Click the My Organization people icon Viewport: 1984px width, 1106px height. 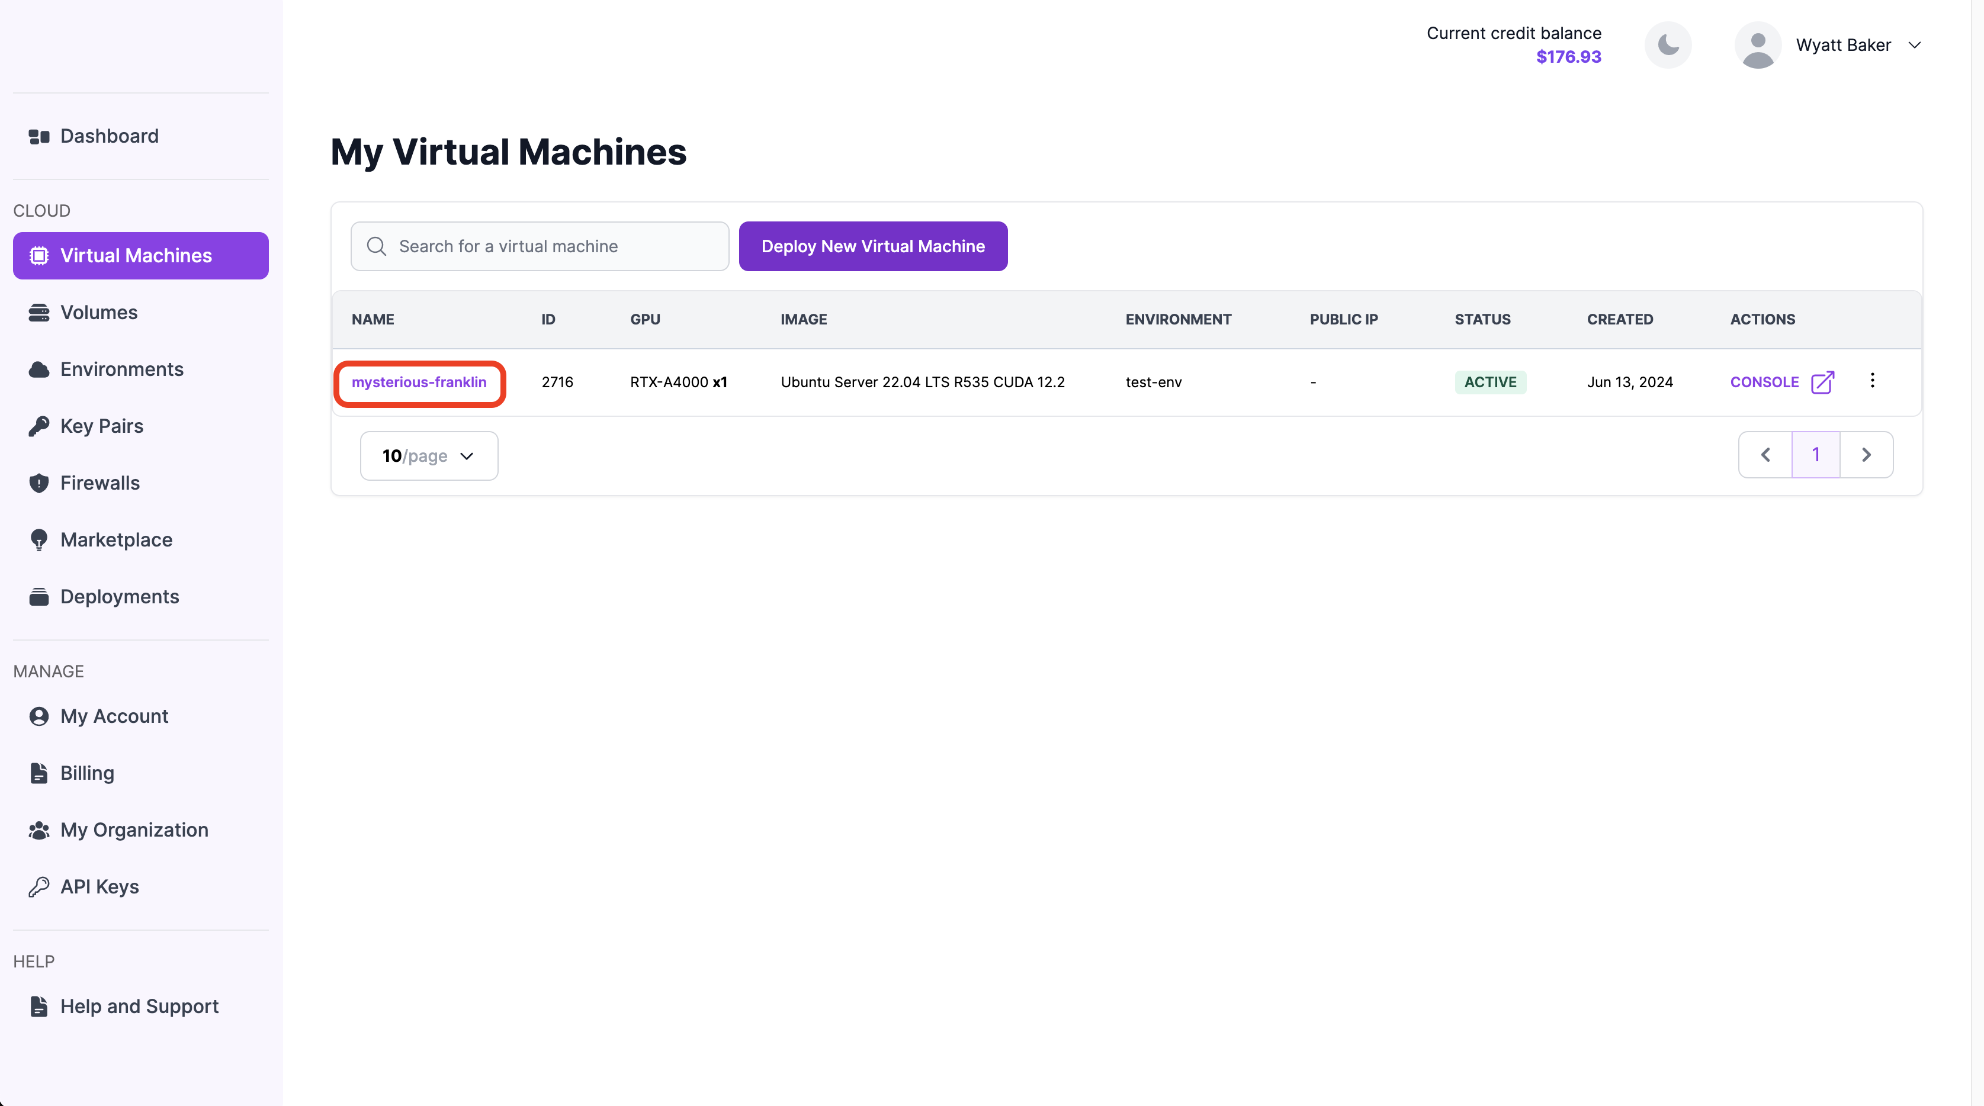coord(38,830)
